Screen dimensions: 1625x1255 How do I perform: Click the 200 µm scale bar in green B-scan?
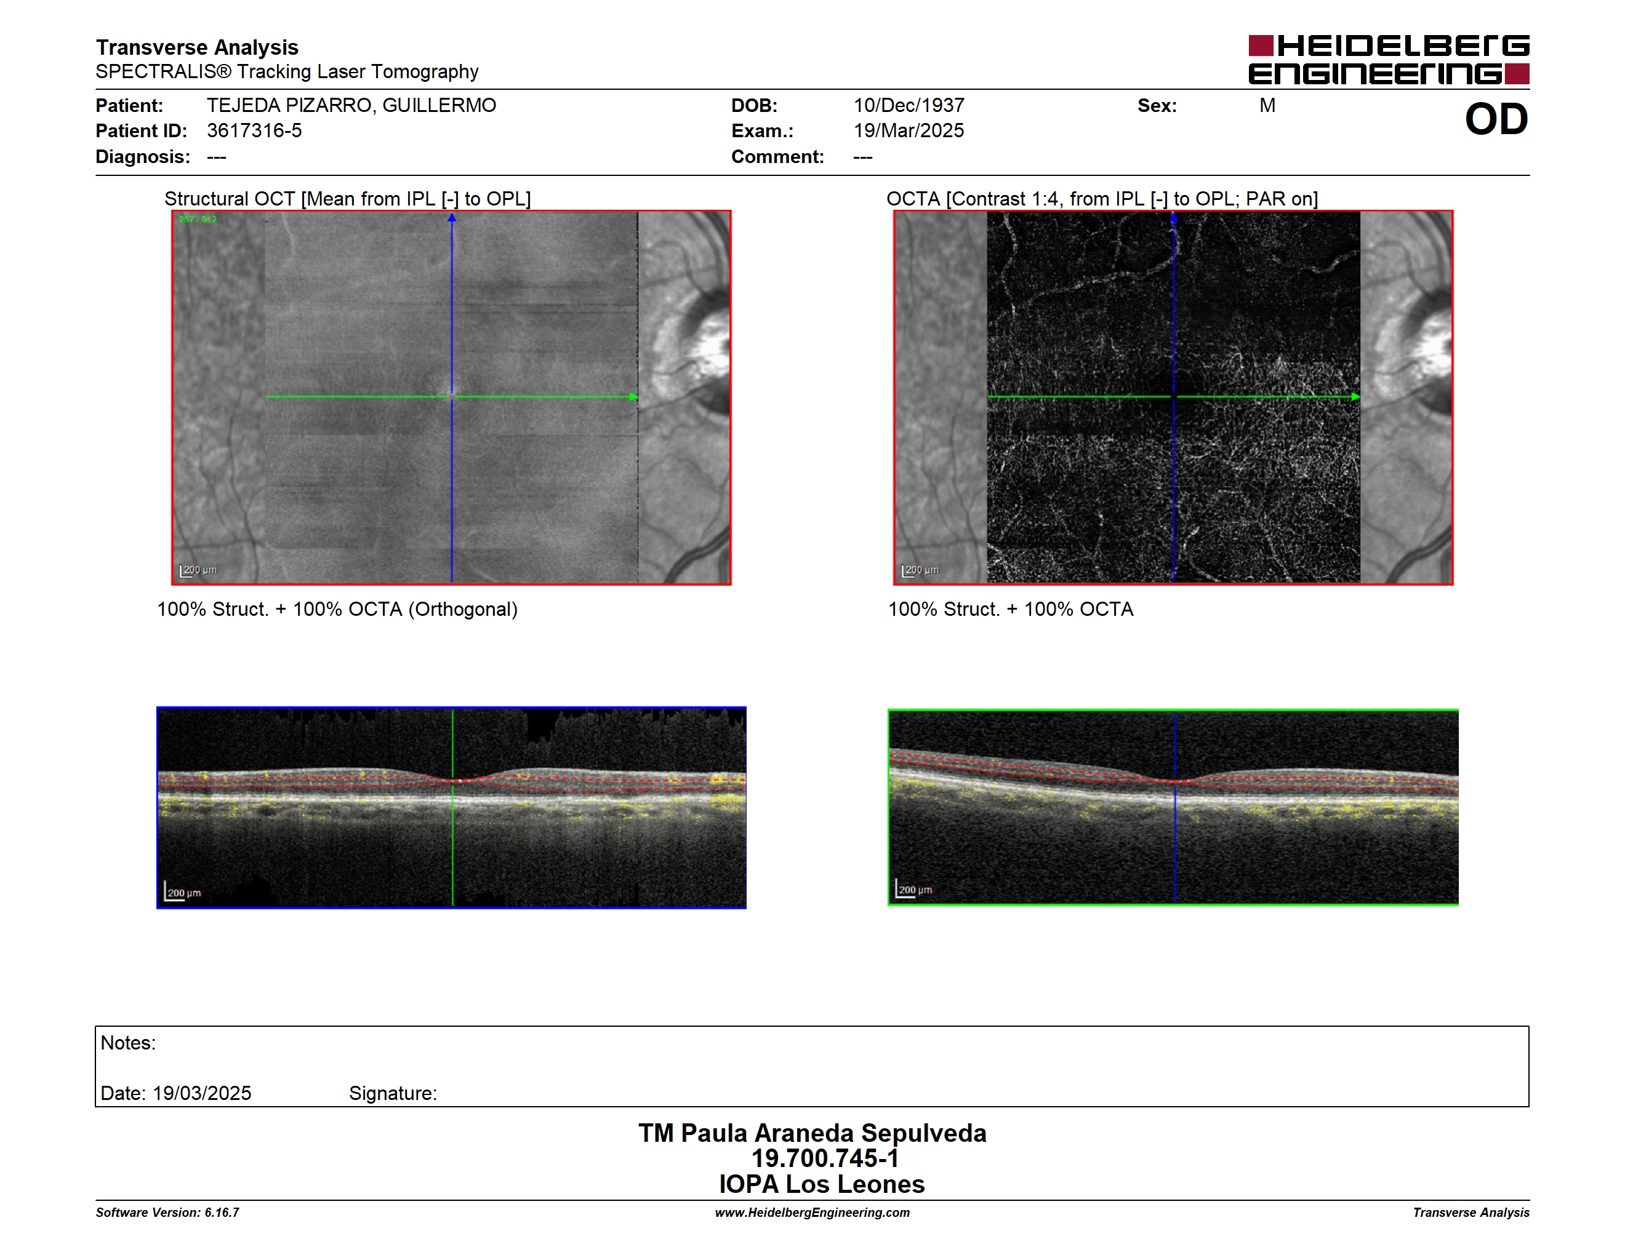click(915, 888)
